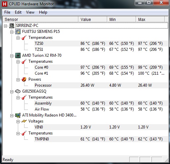Screen dimensions: 170x164
Task: Click the ATI Mobility Radeon graphics card icon
Action: [18, 115]
